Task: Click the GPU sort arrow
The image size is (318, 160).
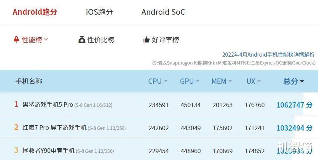Action: tap(198, 81)
